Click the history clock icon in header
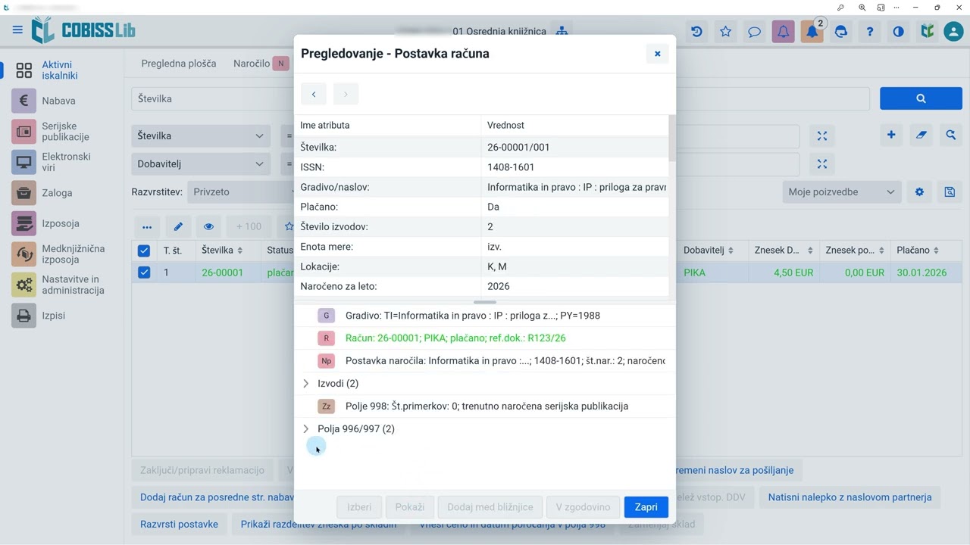 696,32
